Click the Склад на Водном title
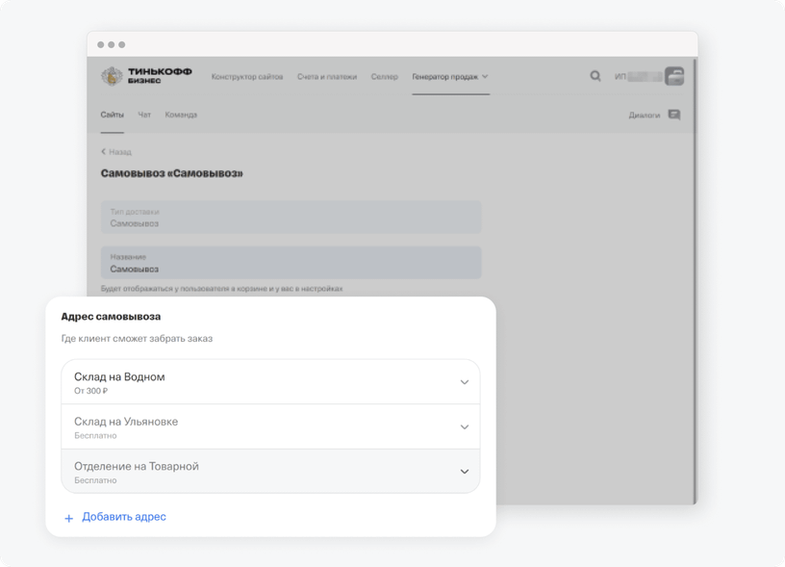 119,376
